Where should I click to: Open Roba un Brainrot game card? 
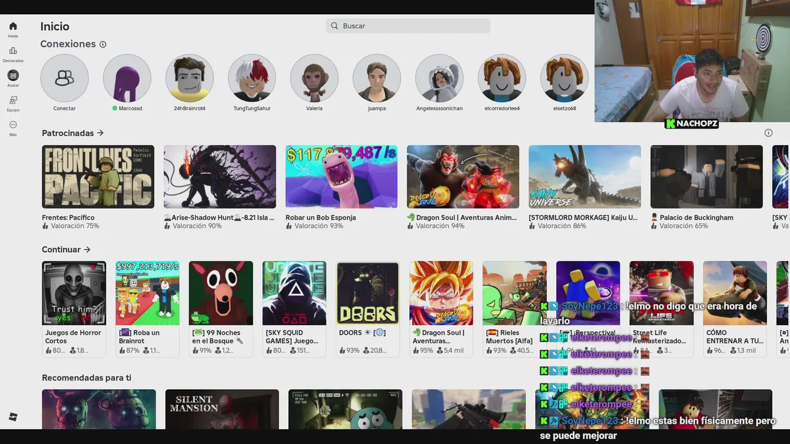[148, 308]
